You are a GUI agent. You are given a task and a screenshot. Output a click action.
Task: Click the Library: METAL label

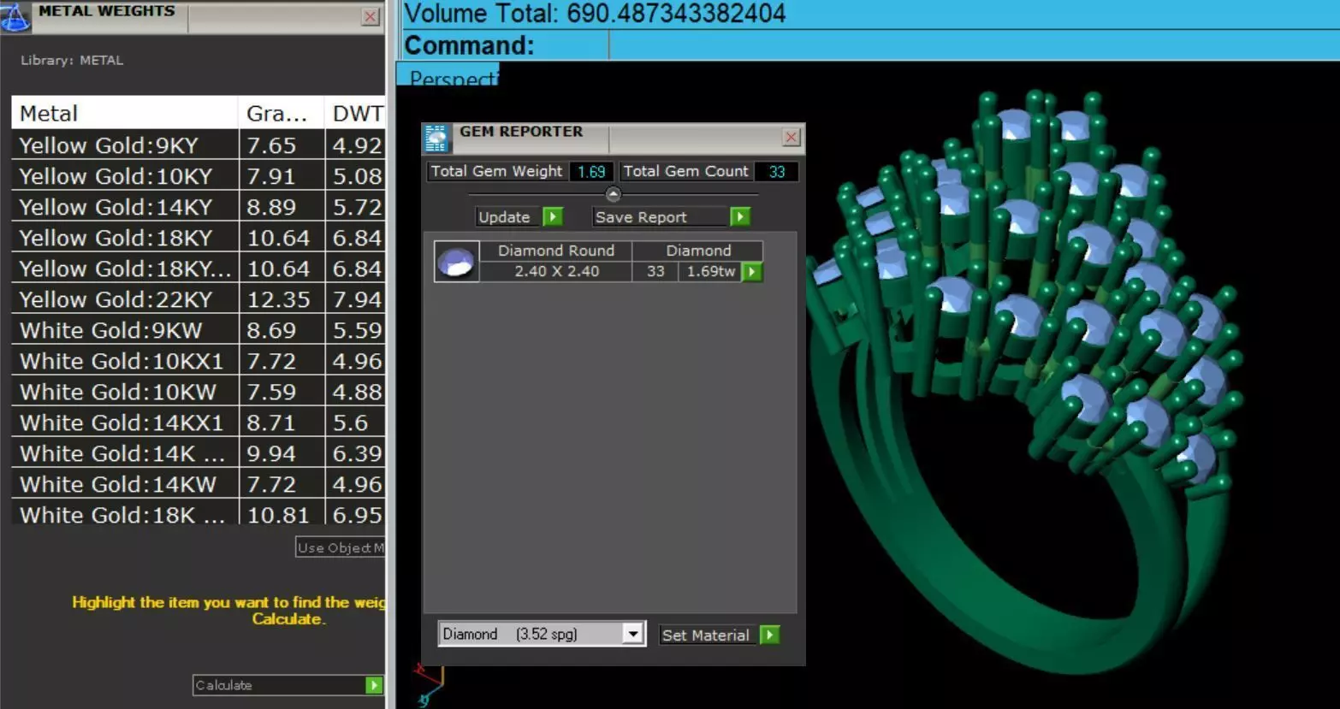tap(72, 60)
